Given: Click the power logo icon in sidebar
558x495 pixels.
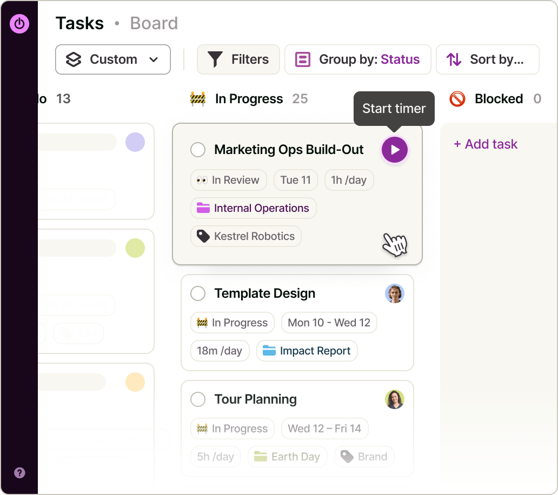Looking at the screenshot, I should tap(19, 24).
